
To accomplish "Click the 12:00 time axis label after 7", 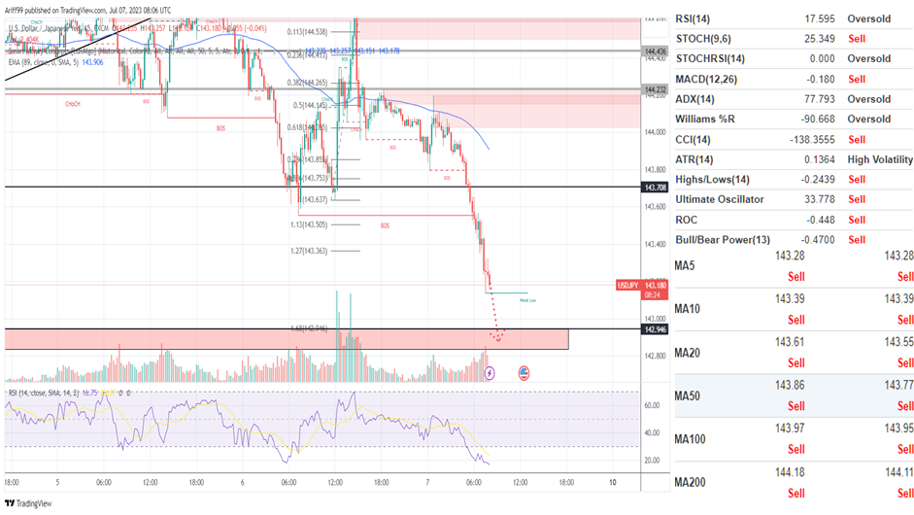I will (519, 482).
